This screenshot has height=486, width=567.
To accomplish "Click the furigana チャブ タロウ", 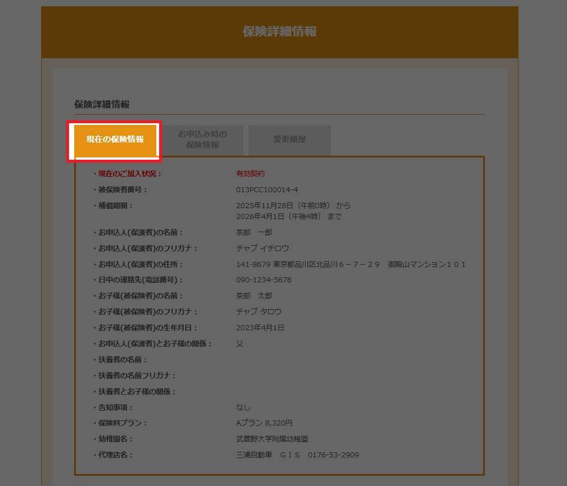I will pos(259,312).
